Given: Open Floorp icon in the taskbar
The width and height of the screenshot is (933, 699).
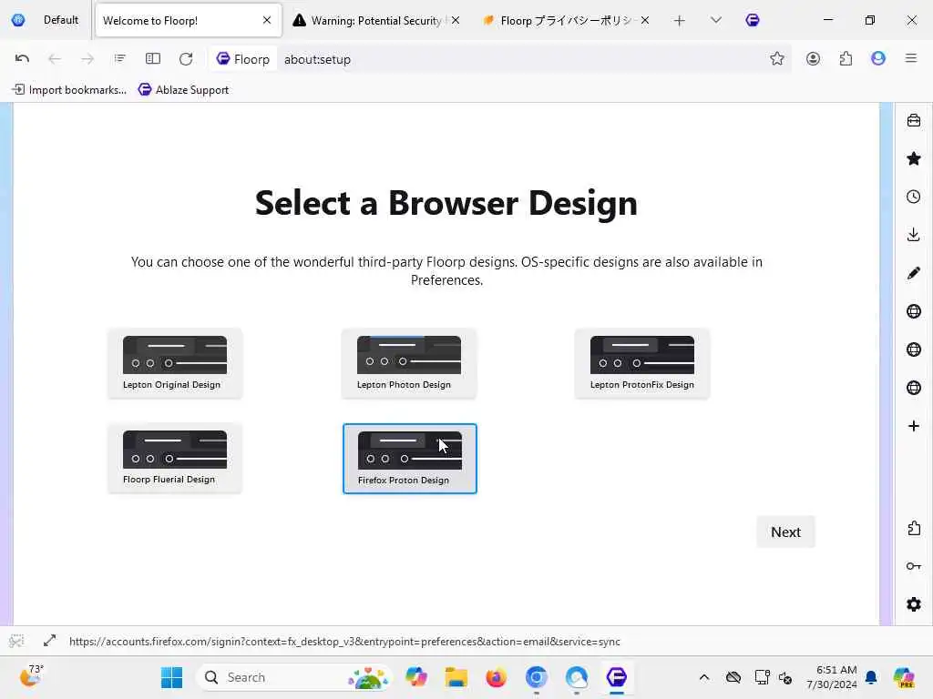Looking at the screenshot, I should 617,677.
